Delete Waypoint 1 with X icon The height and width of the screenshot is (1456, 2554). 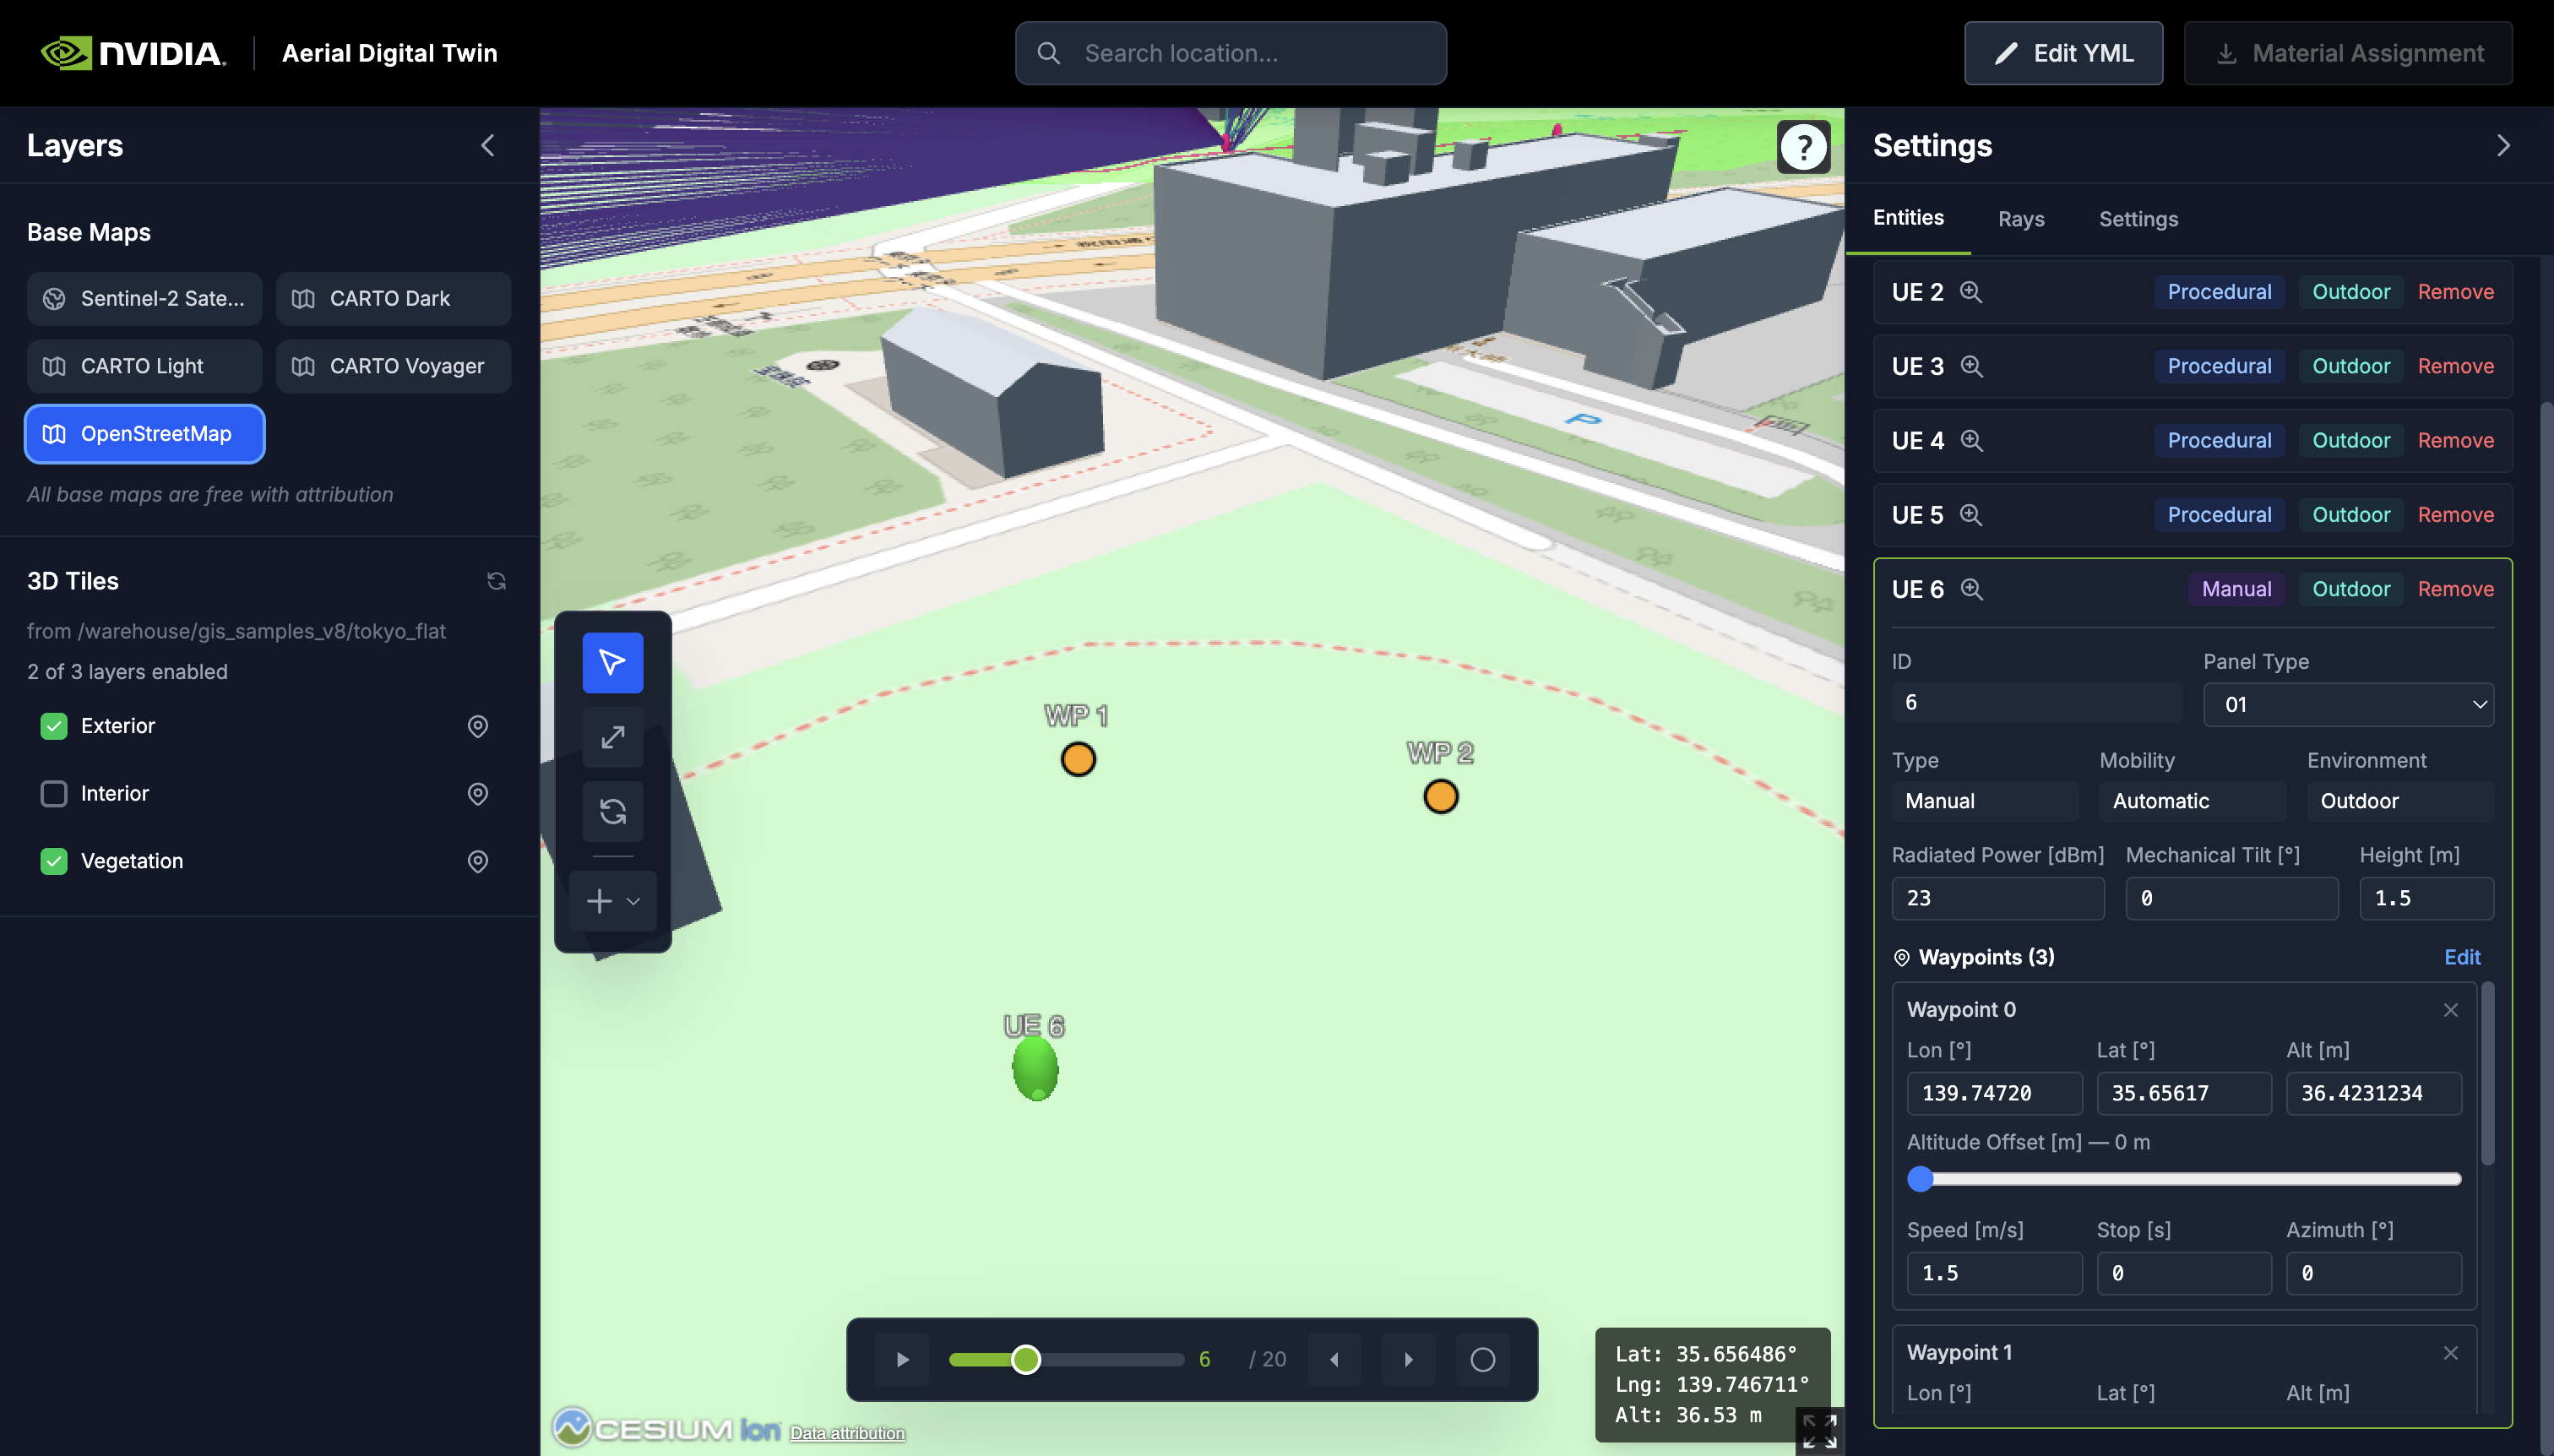[2450, 1353]
